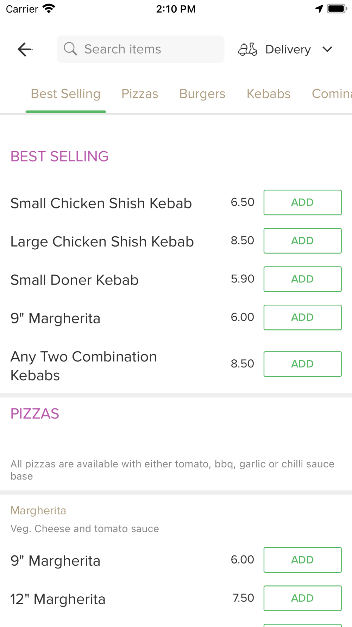352x627 pixels.
Task: Add Large Chicken Shish Kebab to order
Action: tap(302, 241)
